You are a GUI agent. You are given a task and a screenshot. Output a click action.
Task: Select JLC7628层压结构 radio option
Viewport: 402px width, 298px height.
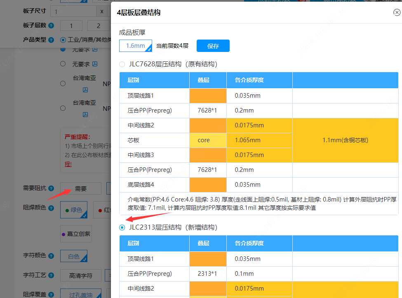122,64
